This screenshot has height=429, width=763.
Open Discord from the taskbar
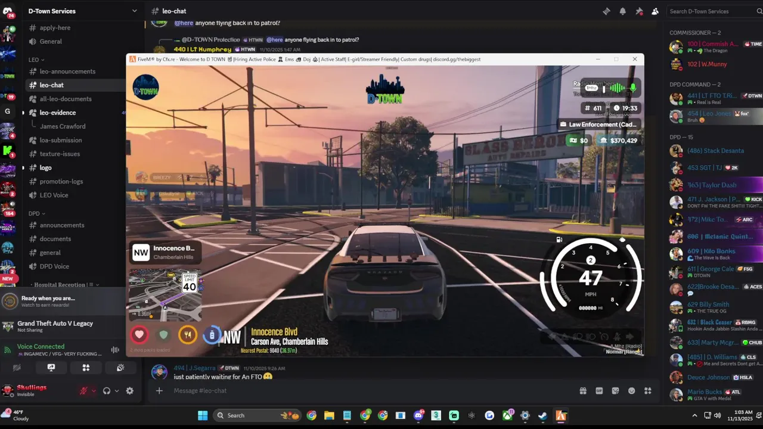click(418, 415)
